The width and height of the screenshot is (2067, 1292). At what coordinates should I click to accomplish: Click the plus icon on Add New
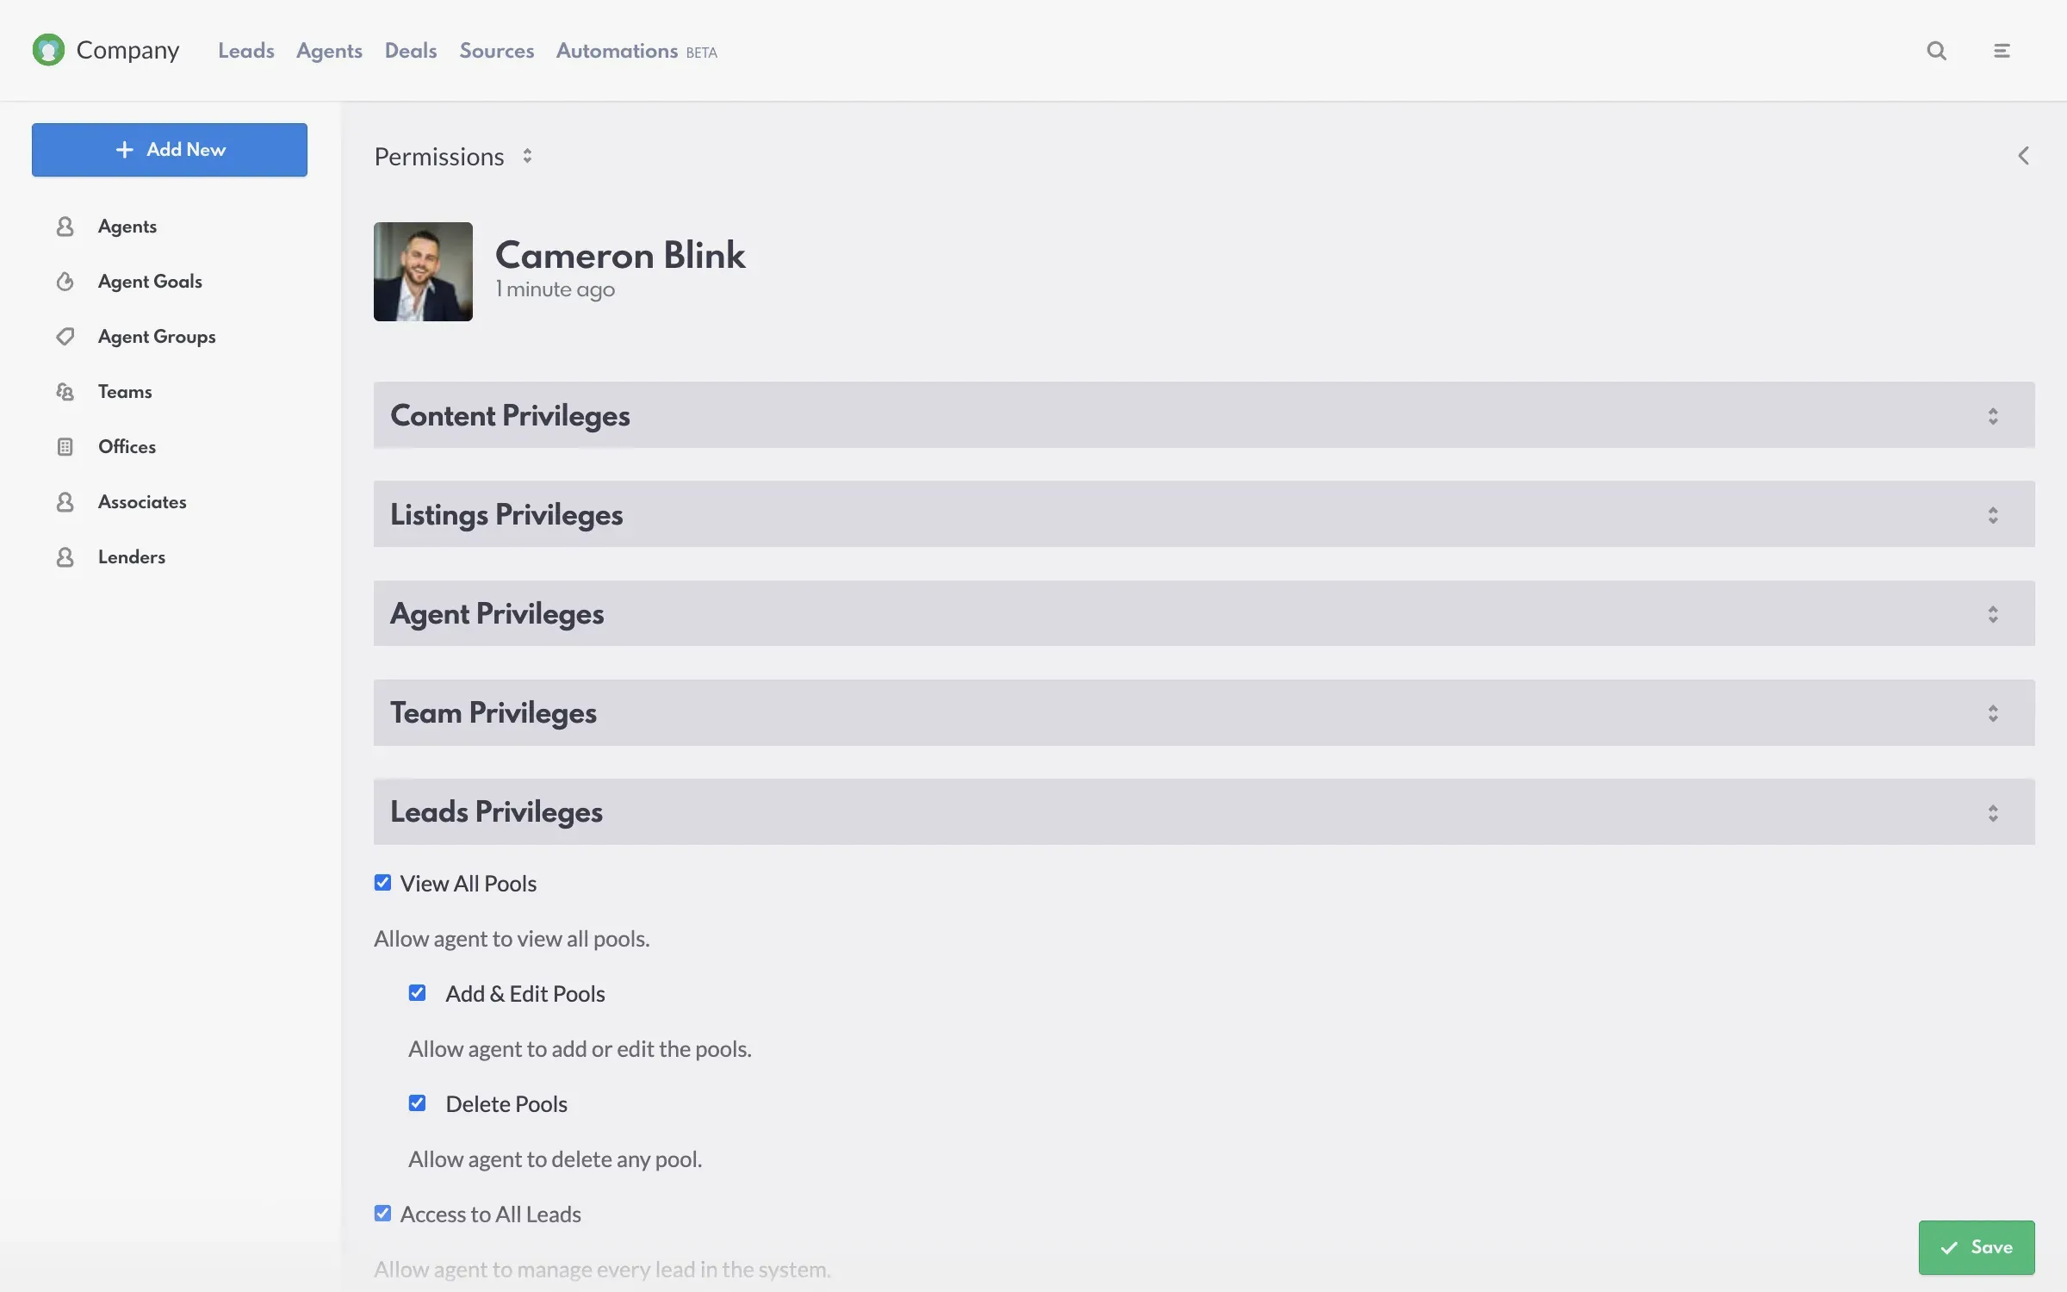point(125,150)
